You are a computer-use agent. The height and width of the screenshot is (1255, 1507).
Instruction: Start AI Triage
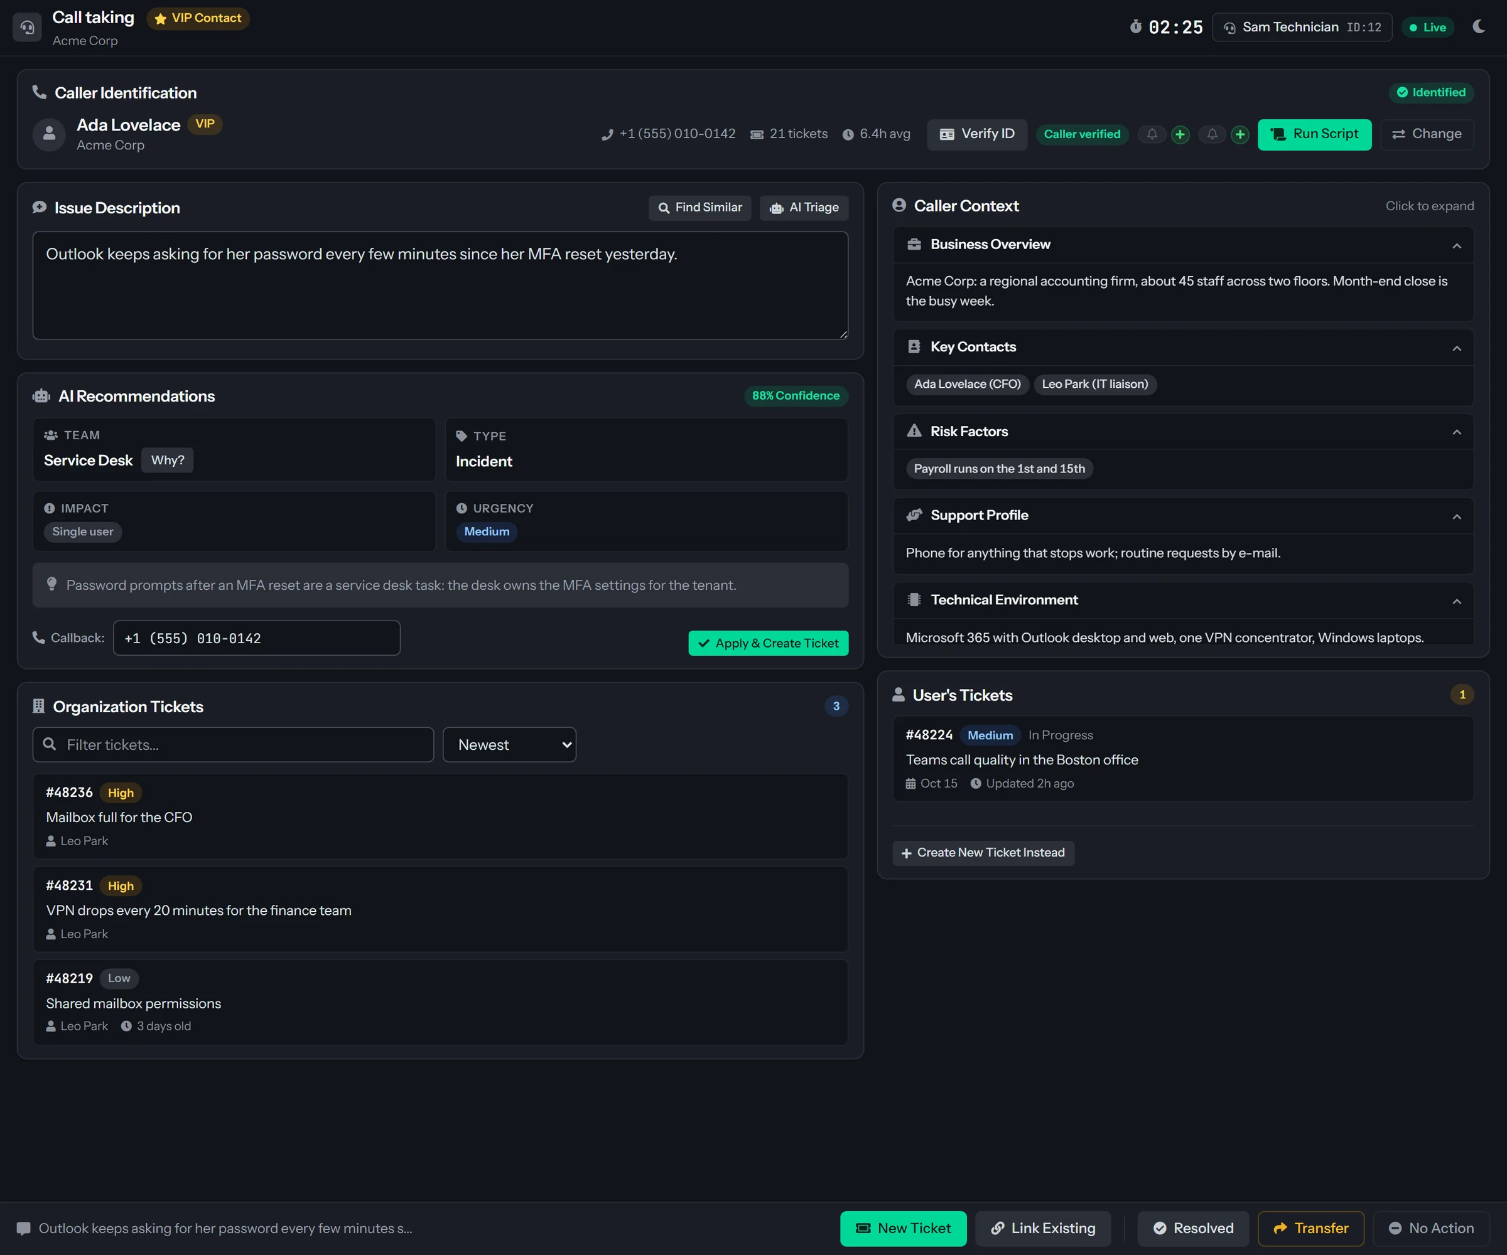(804, 207)
